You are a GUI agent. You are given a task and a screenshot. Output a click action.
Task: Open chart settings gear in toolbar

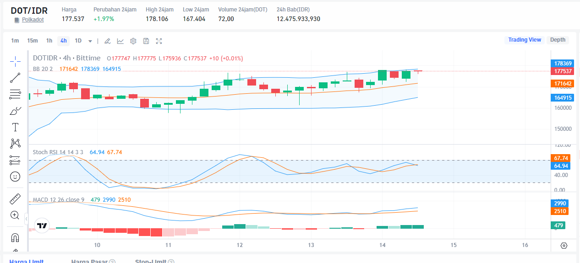[133, 41]
